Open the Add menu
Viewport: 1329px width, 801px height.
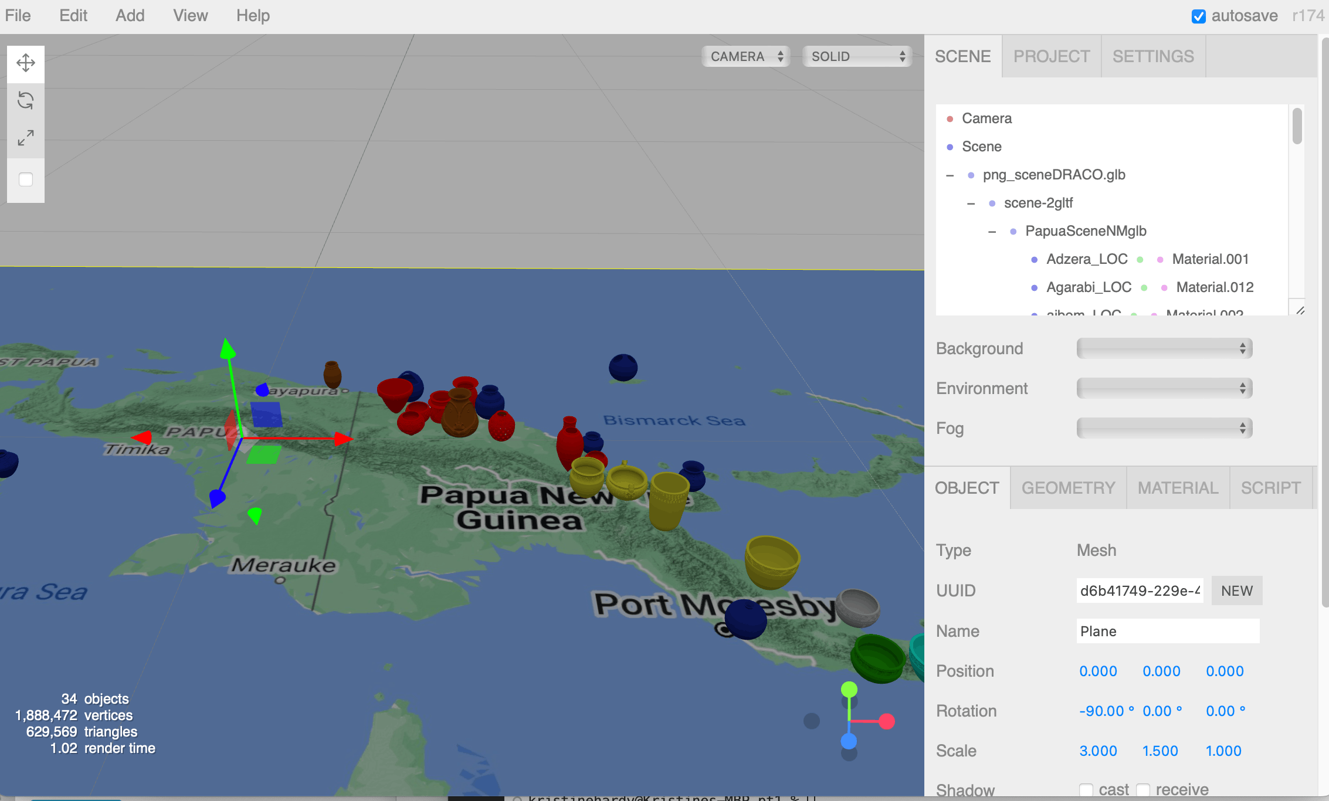(130, 16)
